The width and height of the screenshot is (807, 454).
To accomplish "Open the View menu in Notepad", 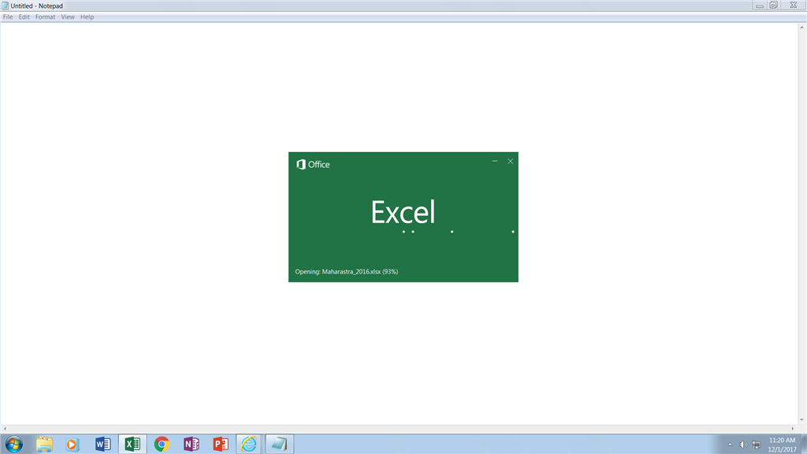I will click(x=68, y=17).
